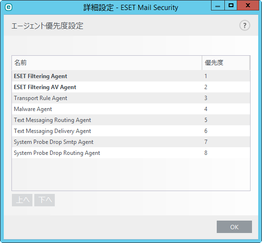Select the Malware Agent row
Screen dimensions: 262x243
(x=131, y=109)
